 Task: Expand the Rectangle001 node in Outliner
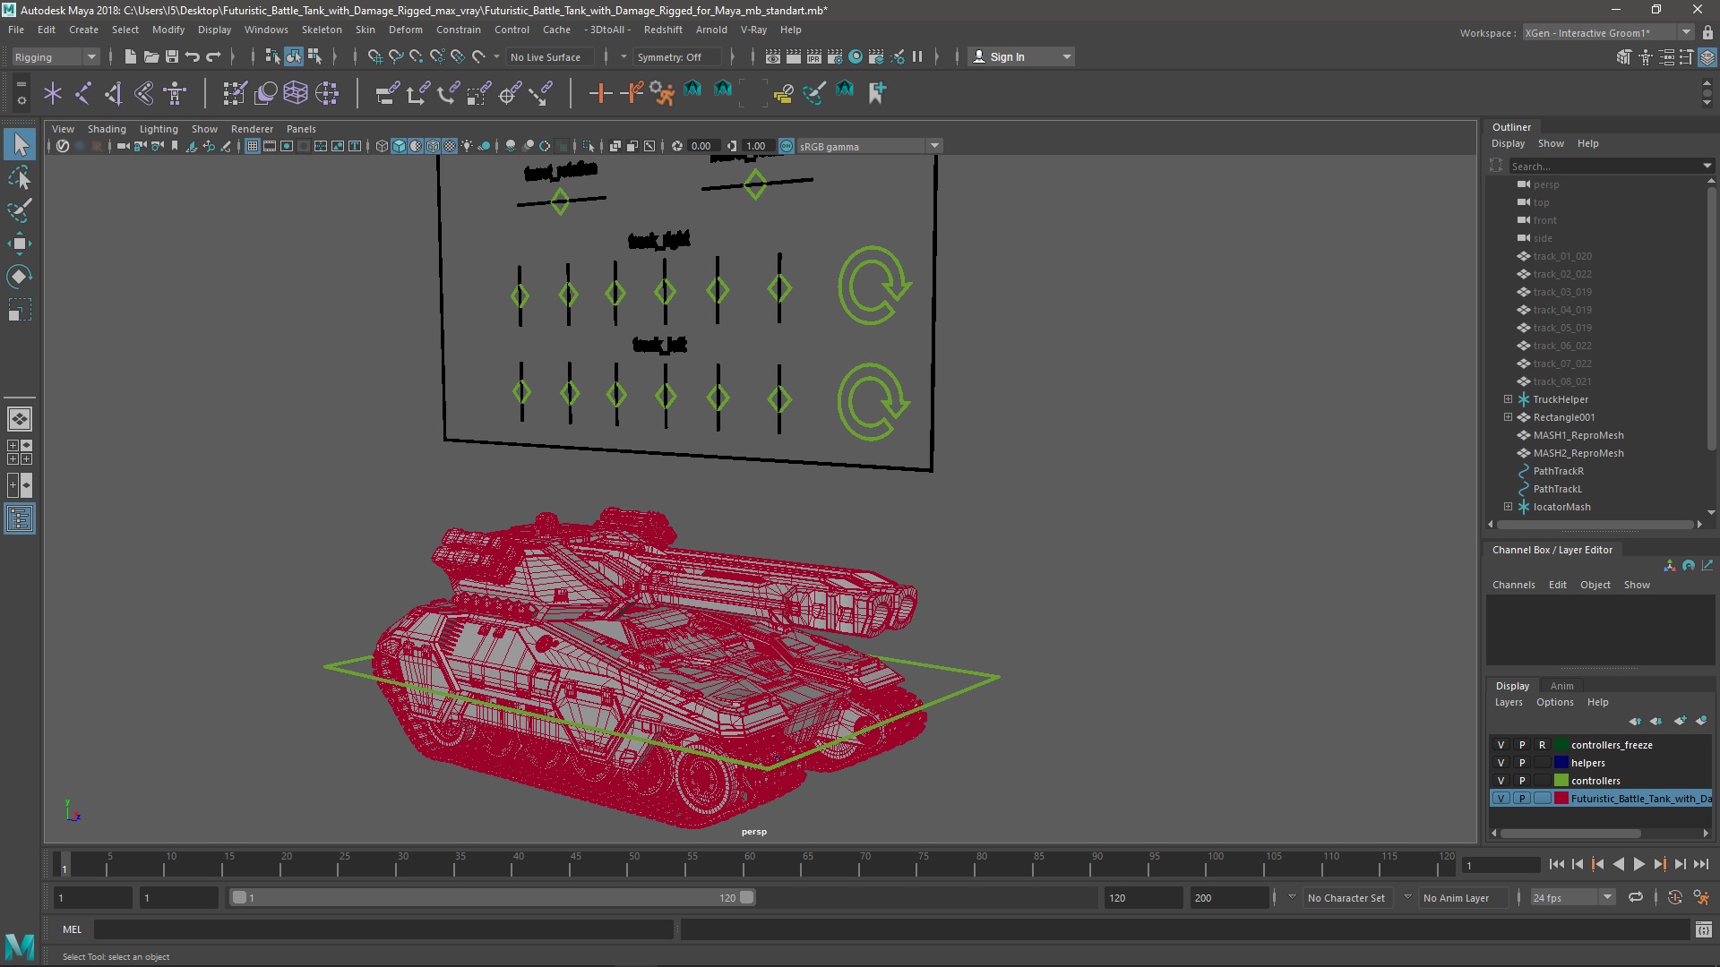pyautogui.click(x=1508, y=417)
